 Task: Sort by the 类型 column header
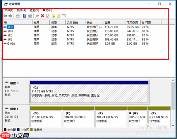pyautogui.click(x=58, y=23)
